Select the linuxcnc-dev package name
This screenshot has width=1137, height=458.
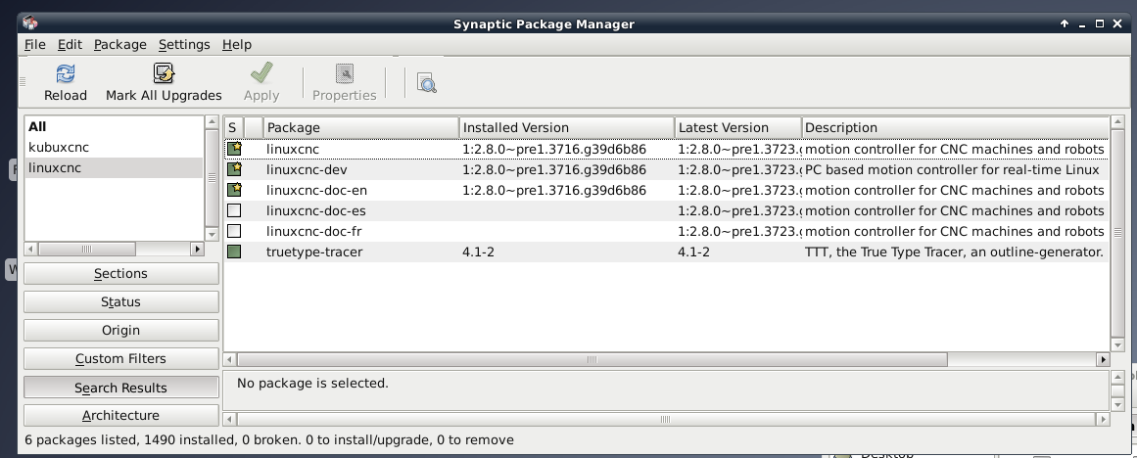coord(307,169)
